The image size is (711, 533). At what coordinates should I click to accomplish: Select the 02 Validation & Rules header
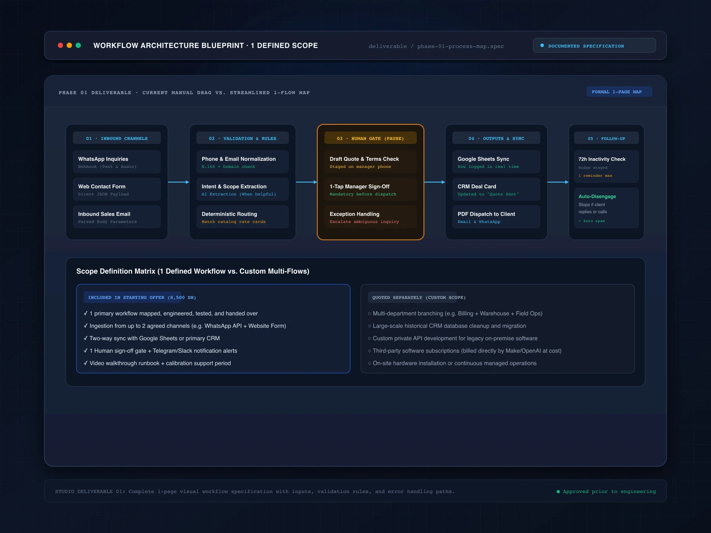pos(243,138)
